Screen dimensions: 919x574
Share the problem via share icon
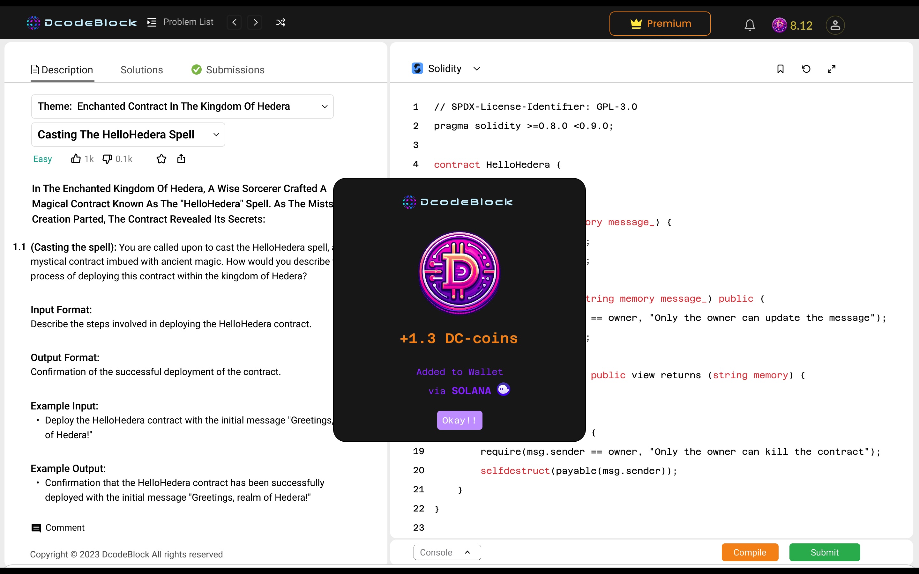181,159
